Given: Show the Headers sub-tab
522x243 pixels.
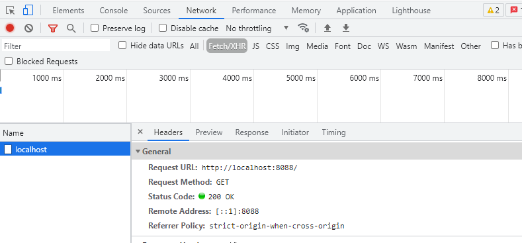Looking at the screenshot, I should click(168, 132).
